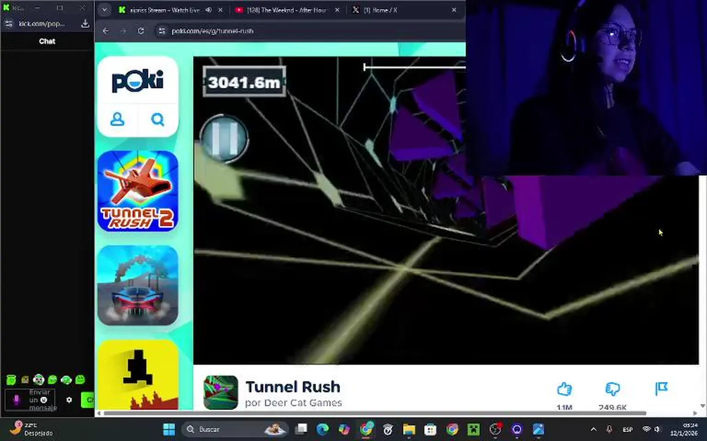Viewport: 707px width, 441px height.
Task: Open site settings icon in Kick popout window
Action: pos(9,24)
